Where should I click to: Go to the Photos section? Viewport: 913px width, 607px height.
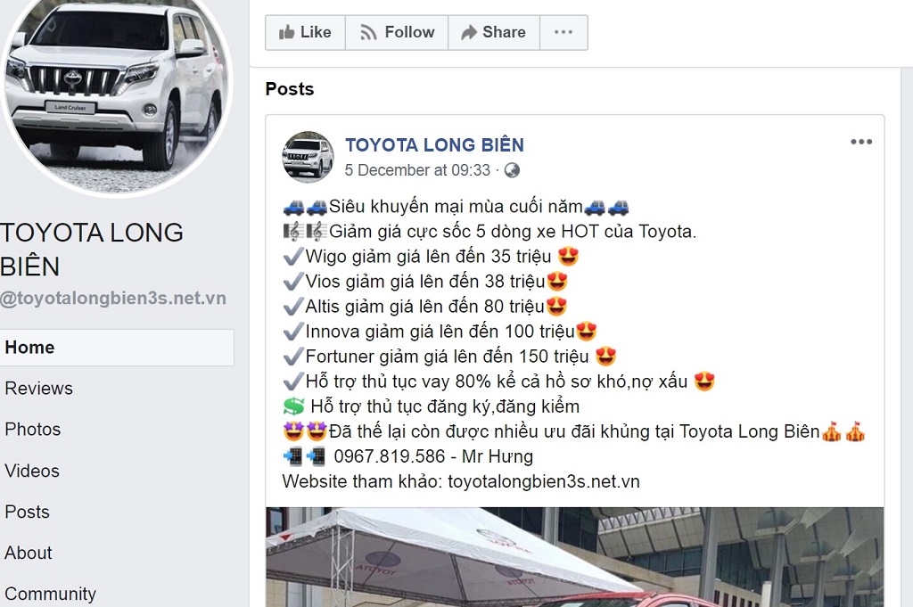(33, 430)
